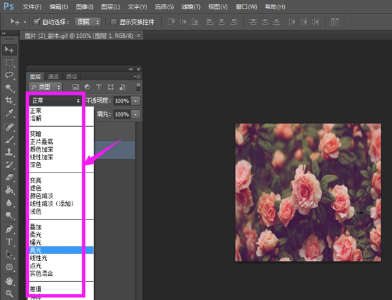Filter layers by adjustment layer icon

pyautogui.click(x=87, y=87)
